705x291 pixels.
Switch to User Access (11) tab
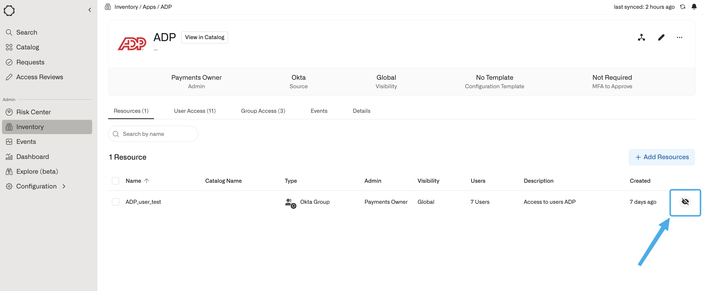point(195,111)
